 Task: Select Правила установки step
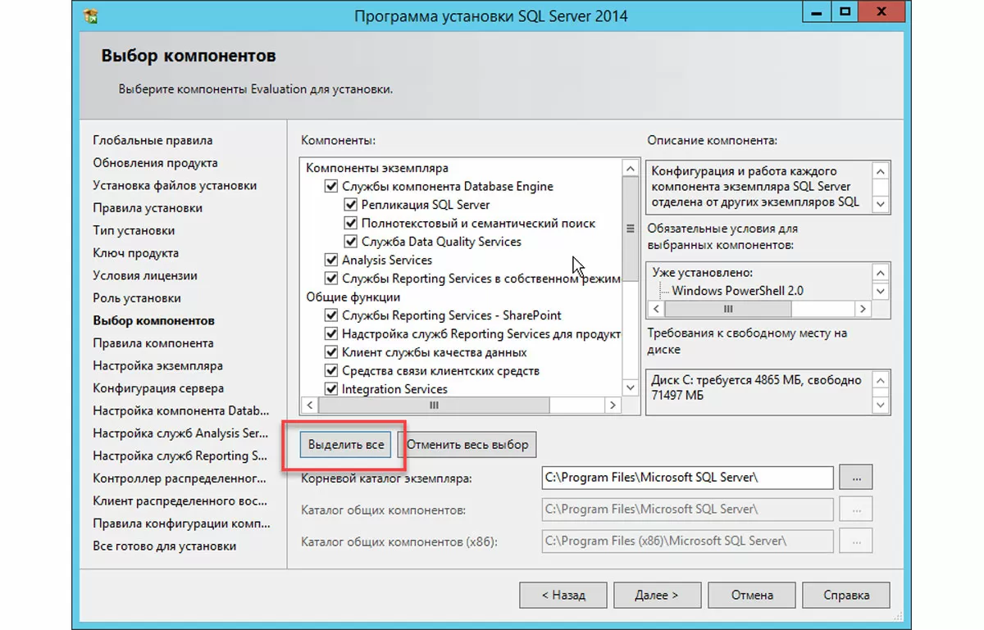(148, 208)
